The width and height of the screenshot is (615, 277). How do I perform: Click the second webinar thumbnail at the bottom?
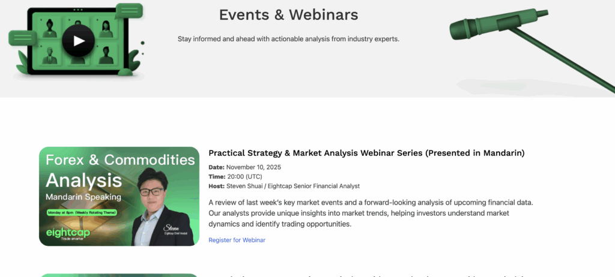tap(119, 275)
